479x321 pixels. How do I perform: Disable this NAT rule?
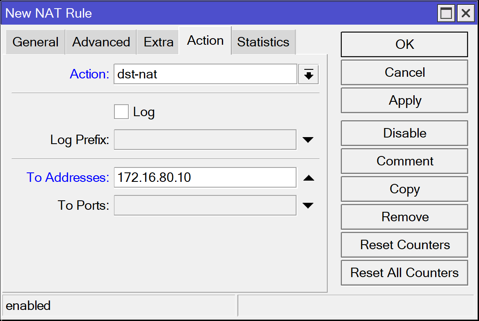click(404, 133)
